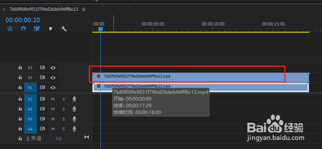Toggle lock on track A2
The height and width of the screenshot is (149, 322).
[20, 109]
